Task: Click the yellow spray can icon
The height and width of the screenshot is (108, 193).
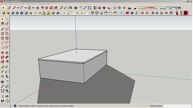Action: point(182,13)
